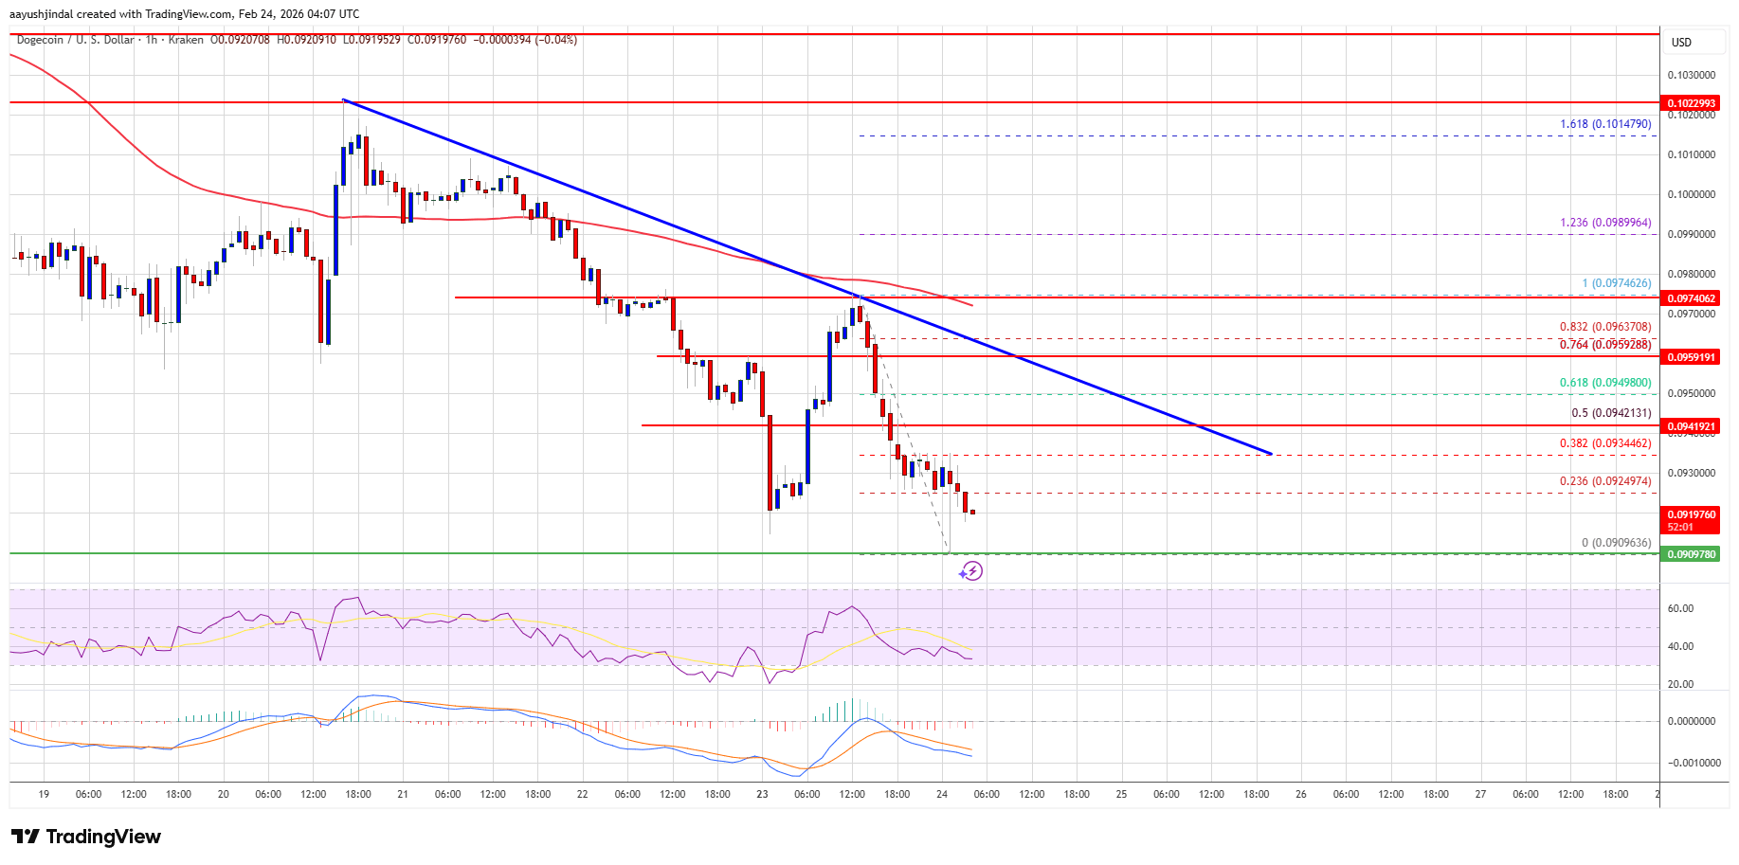Select the red price label 0.0974062
1739x865 pixels.
tap(1692, 298)
